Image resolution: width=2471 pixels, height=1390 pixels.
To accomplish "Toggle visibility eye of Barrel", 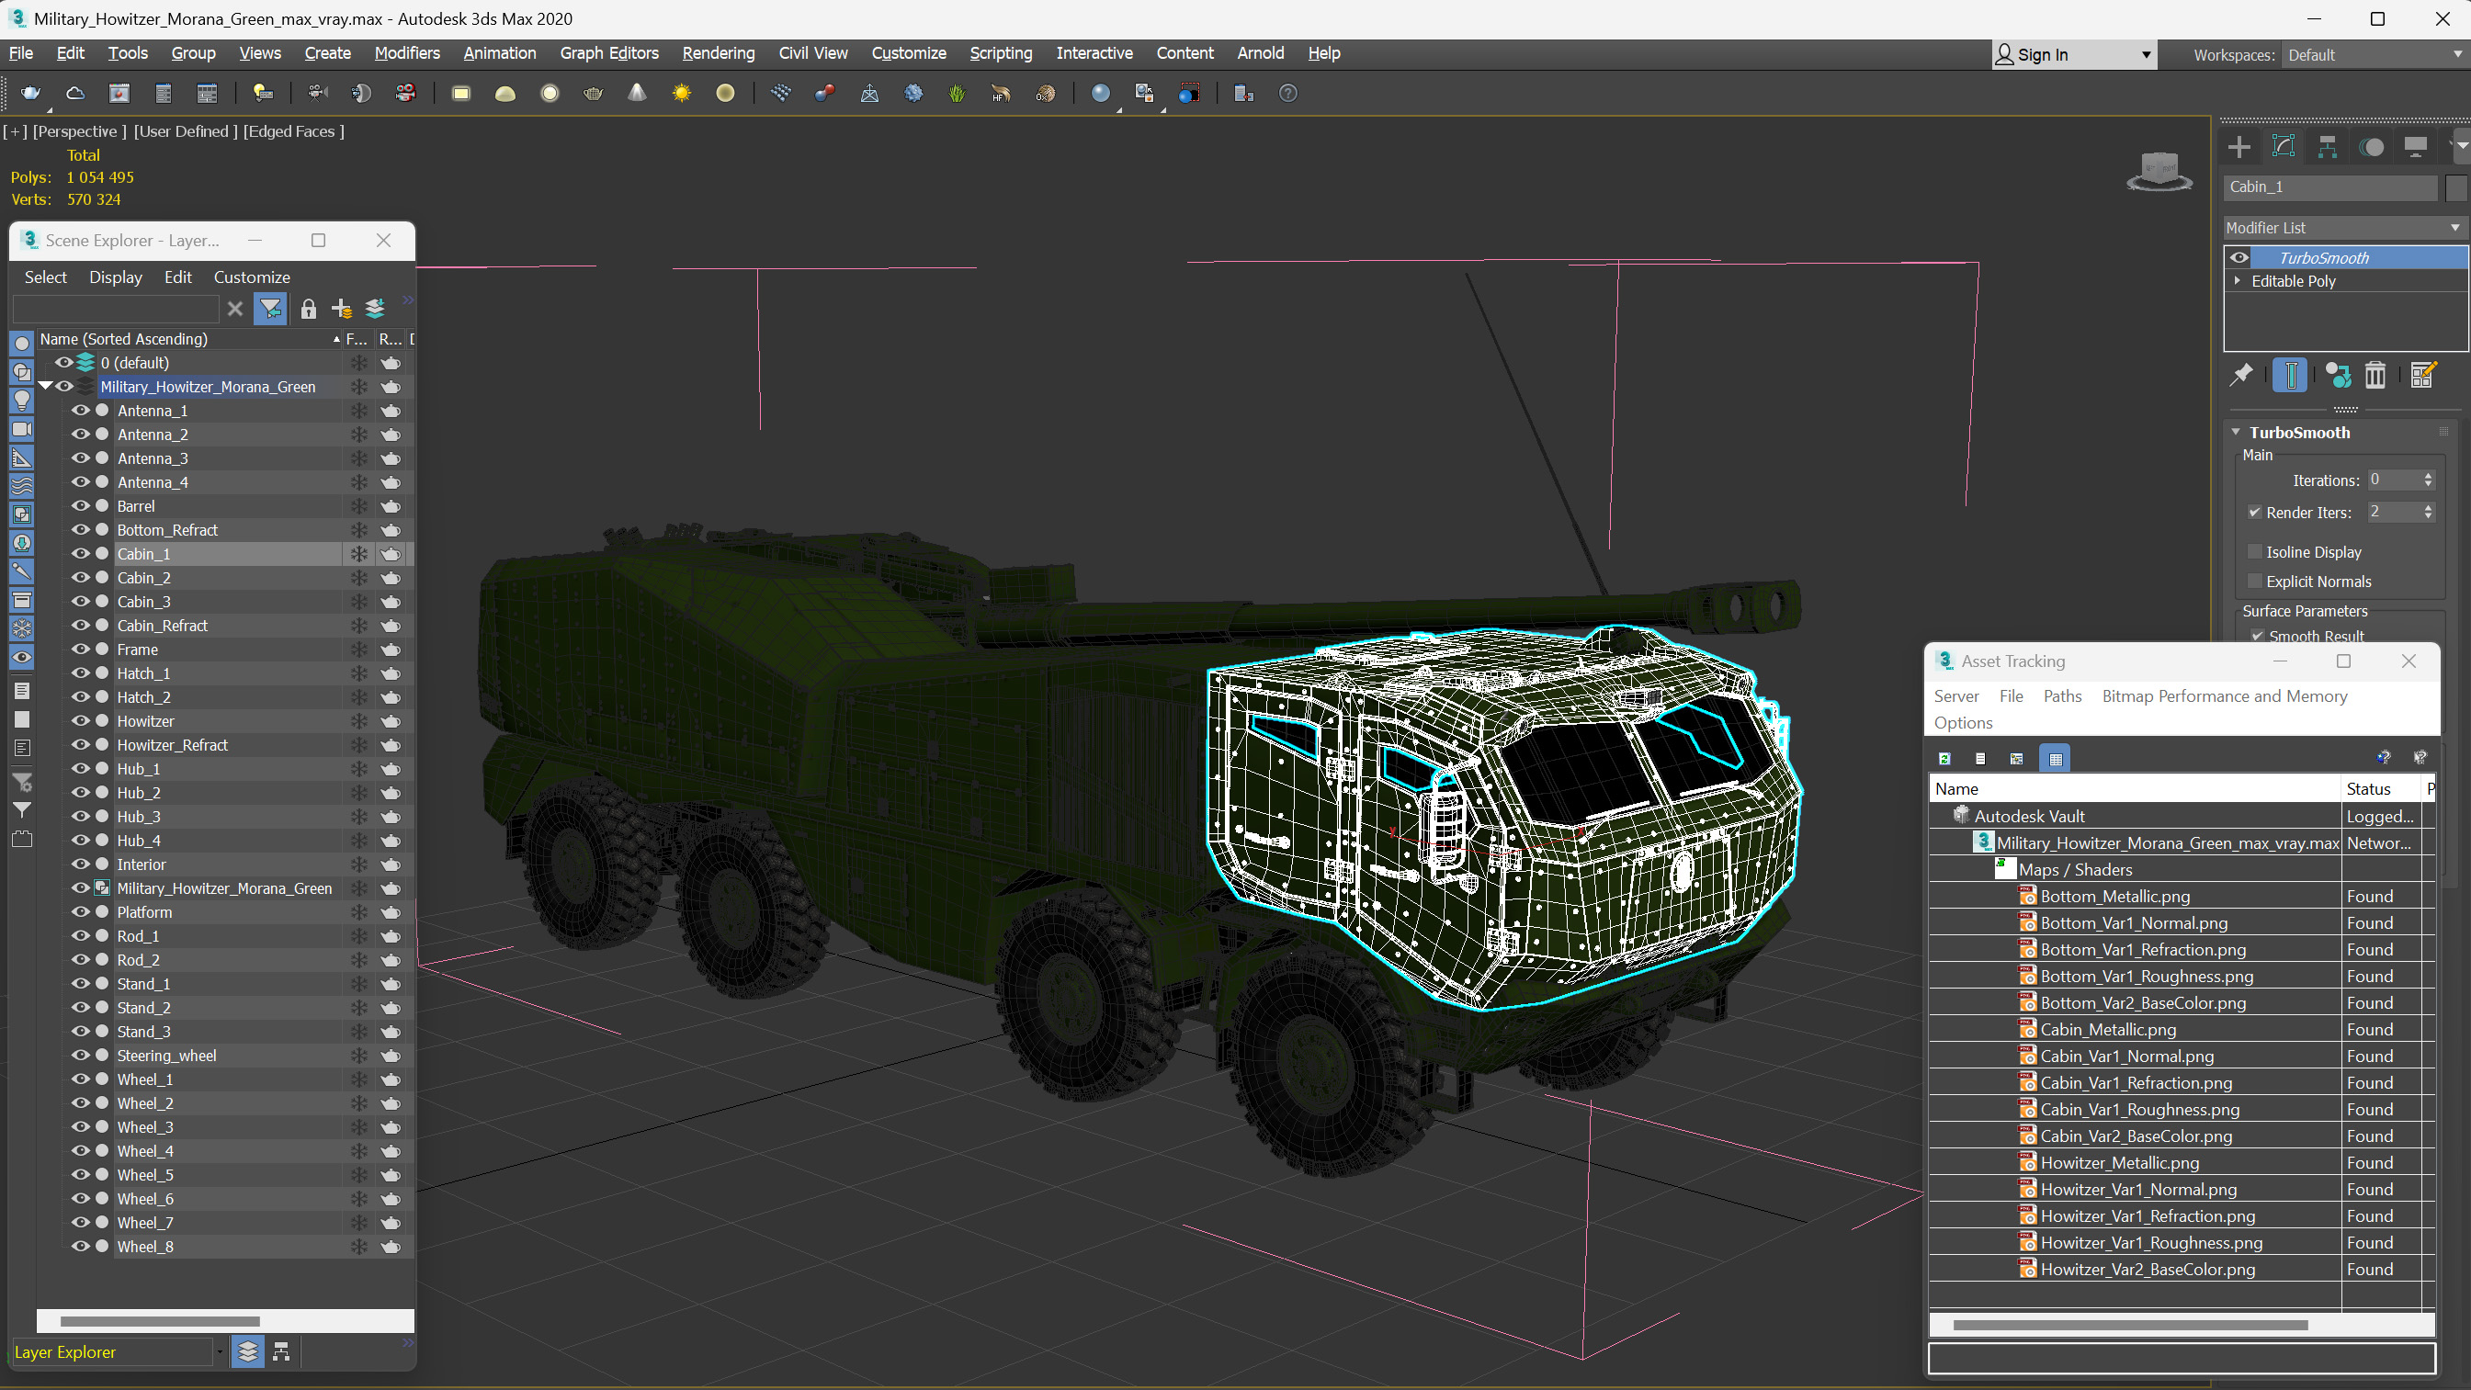I will 81,505.
